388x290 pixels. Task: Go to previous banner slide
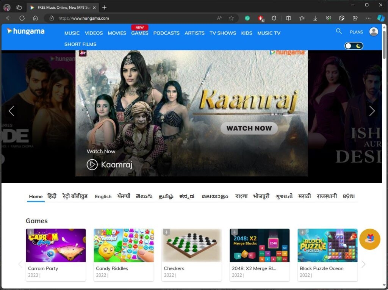point(11,111)
